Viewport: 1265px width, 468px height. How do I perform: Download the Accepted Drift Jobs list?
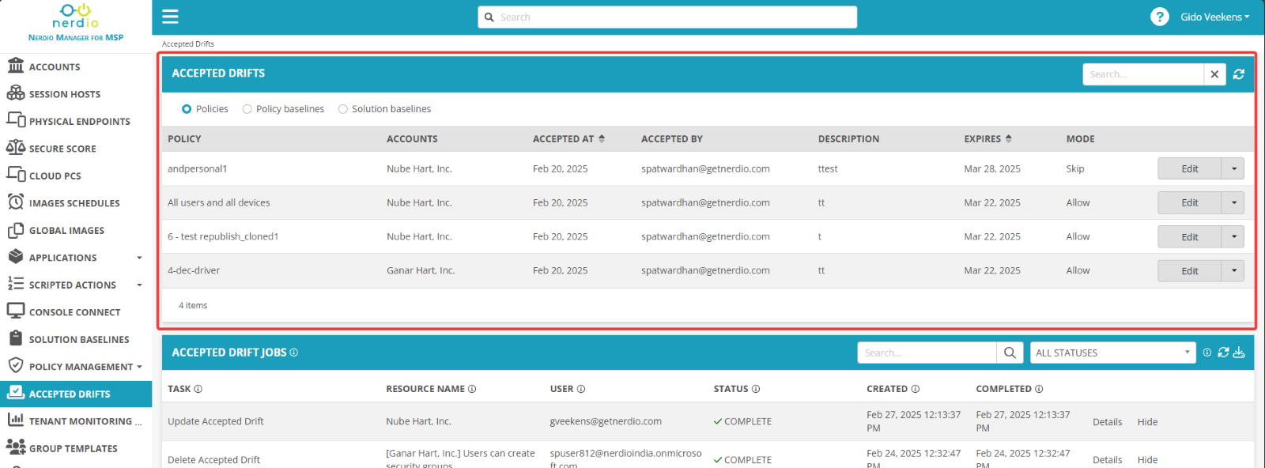(x=1239, y=353)
